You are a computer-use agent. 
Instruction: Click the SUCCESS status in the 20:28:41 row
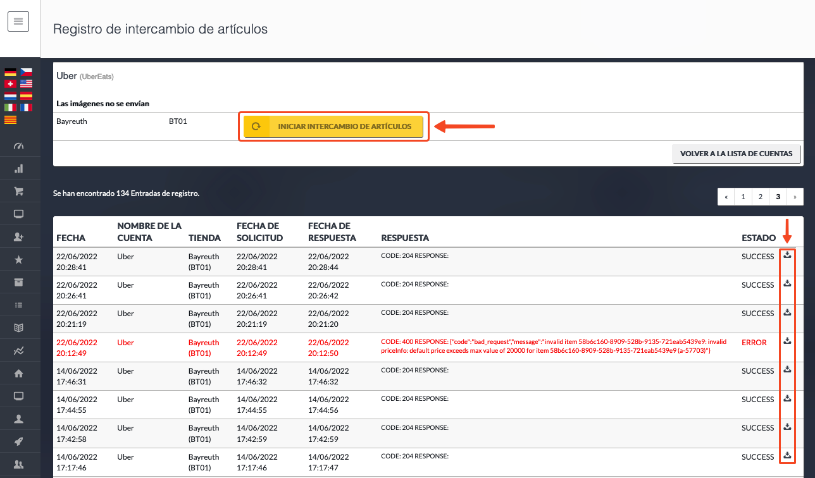(x=757, y=256)
